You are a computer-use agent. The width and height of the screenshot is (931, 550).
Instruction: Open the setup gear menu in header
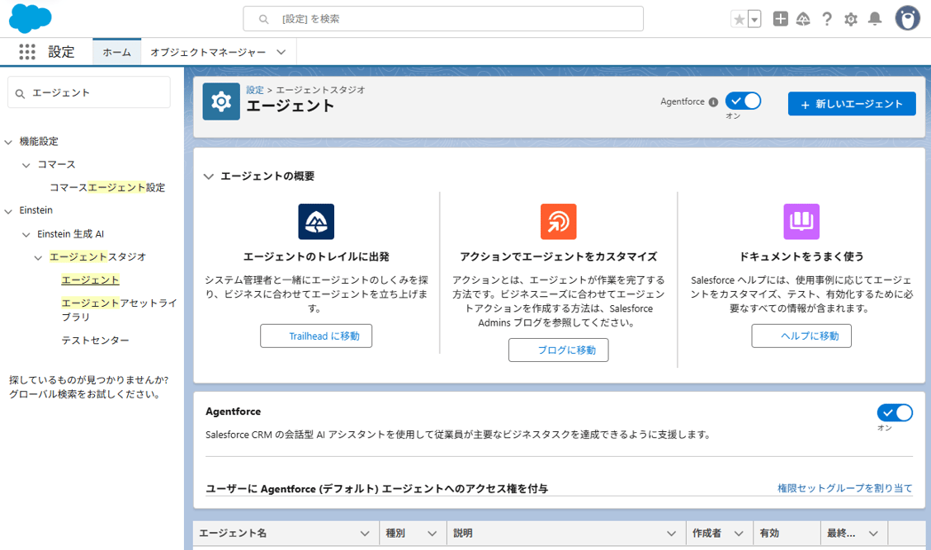tap(851, 19)
